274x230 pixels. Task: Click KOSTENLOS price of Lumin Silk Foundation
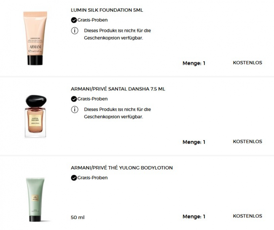[247, 63]
